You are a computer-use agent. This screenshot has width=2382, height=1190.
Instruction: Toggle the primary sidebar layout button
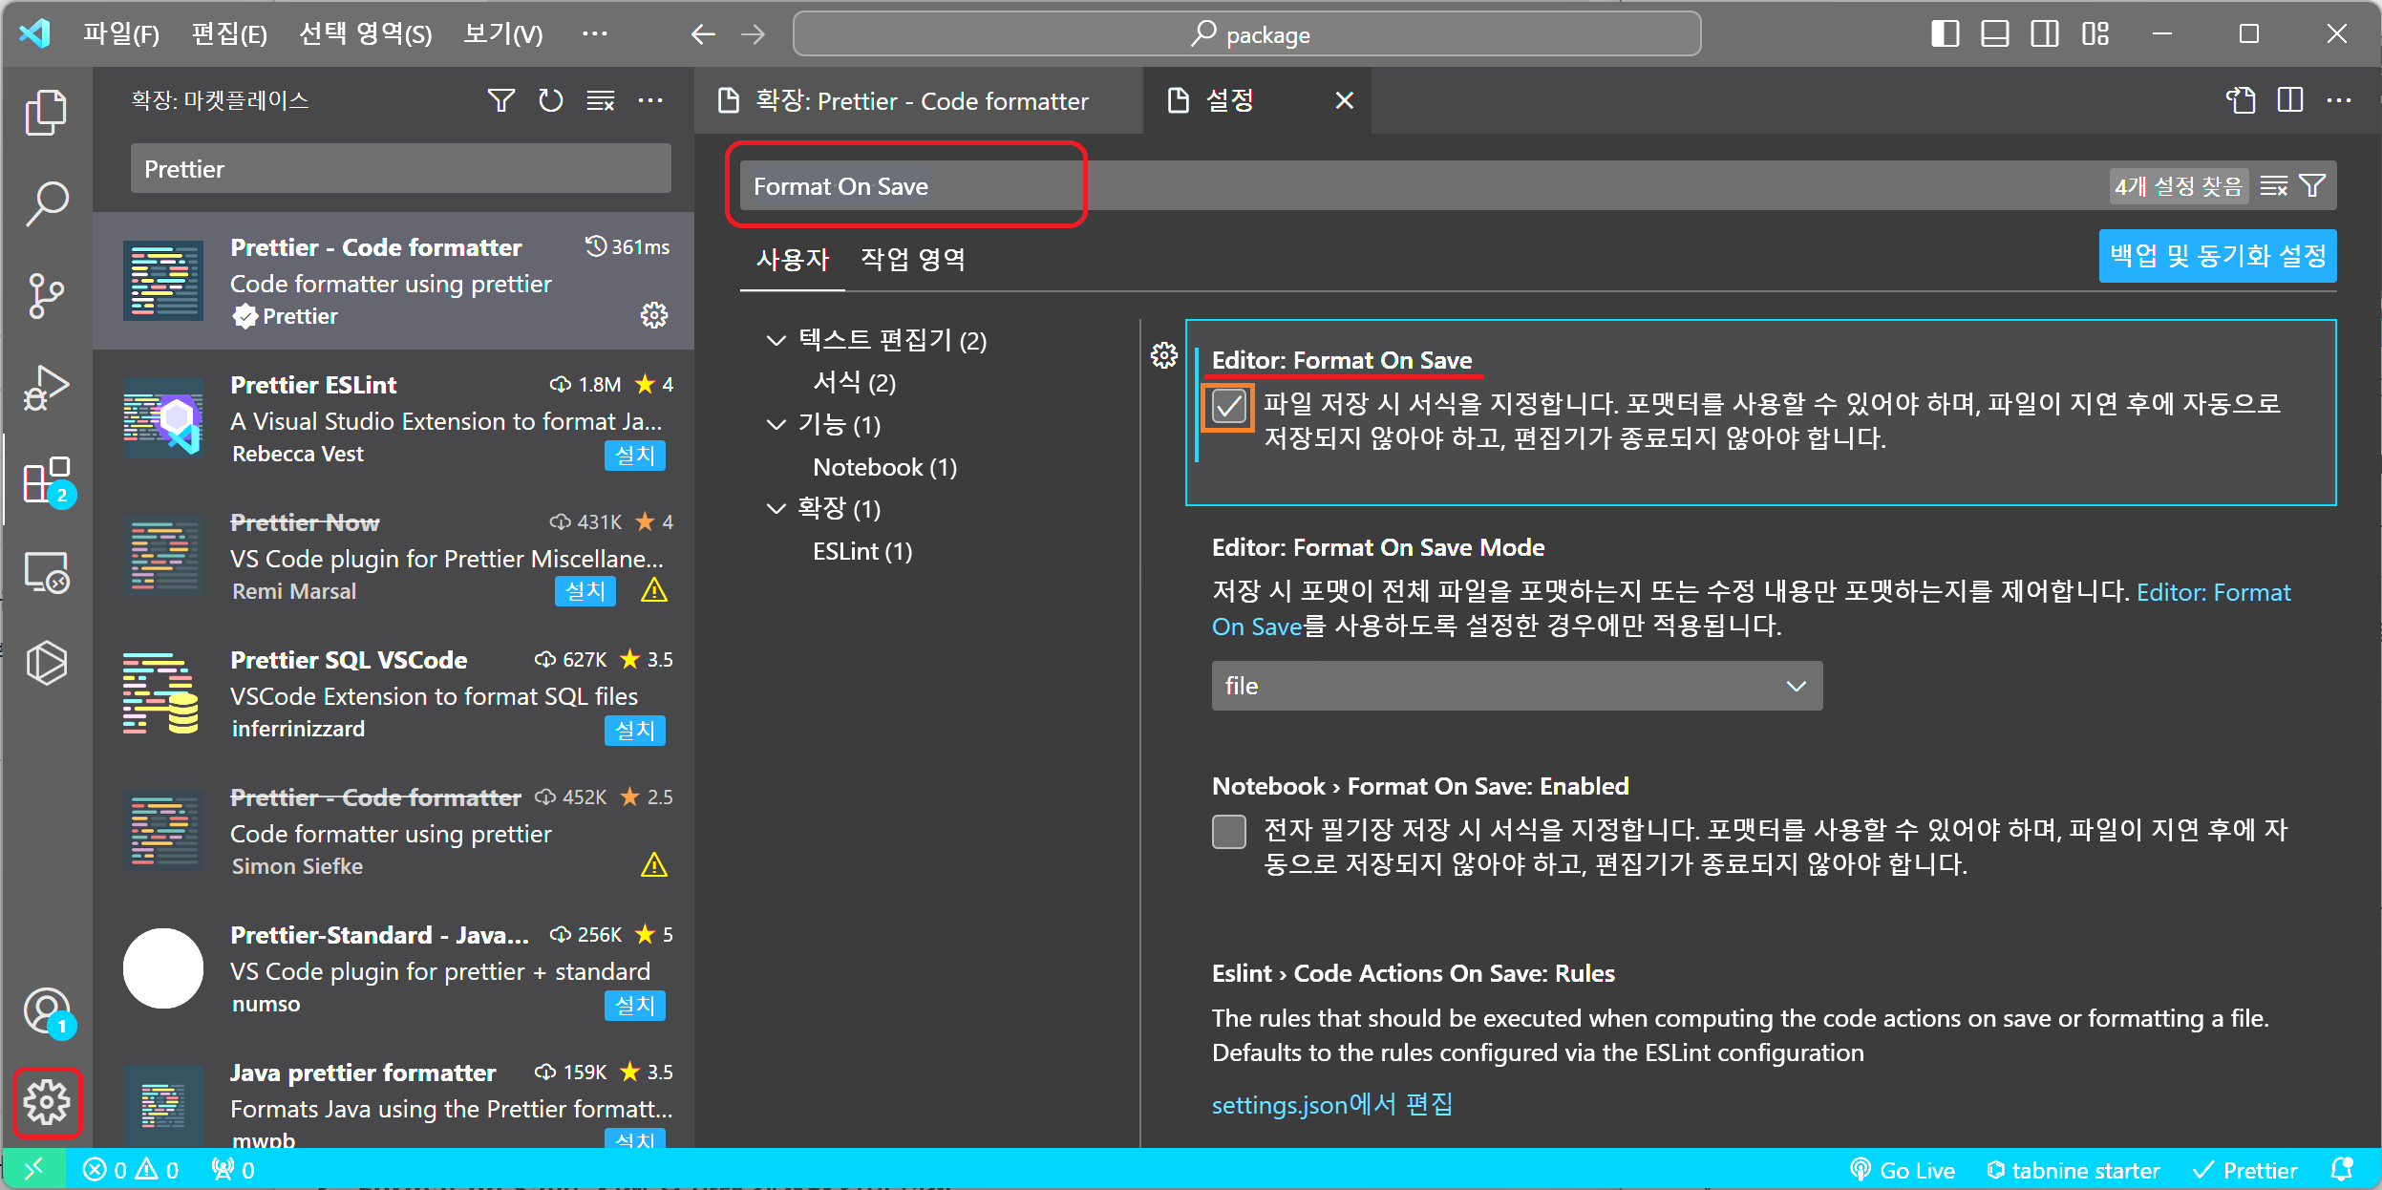(x=1945, y=34)
